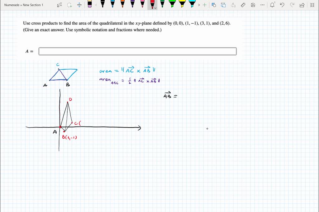Open the math assistant tool
Screen dimensions: 319x212
[253, 5]
